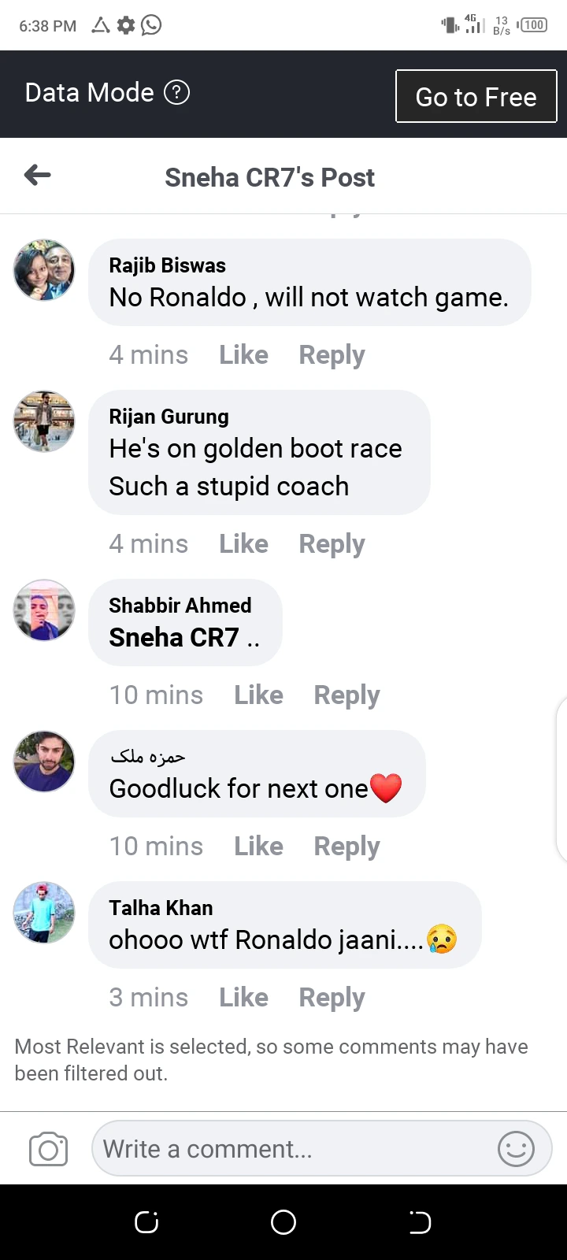View Shabbir Ahmed's avatar
The height and width of the screenshot is (1260, 567).
click(x=44, y=610)
